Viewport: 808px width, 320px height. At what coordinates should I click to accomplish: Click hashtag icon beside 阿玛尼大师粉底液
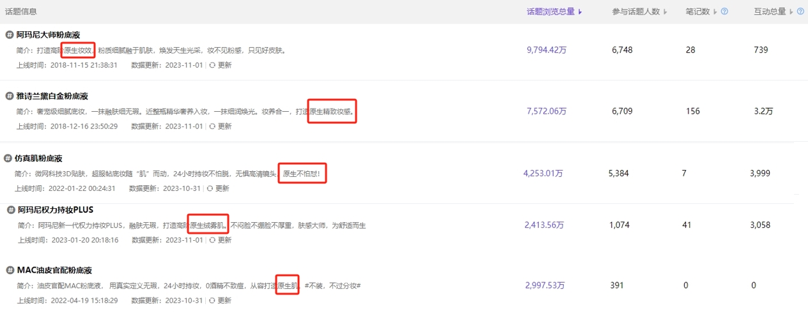pyautogui.click(x=10, y=34)
